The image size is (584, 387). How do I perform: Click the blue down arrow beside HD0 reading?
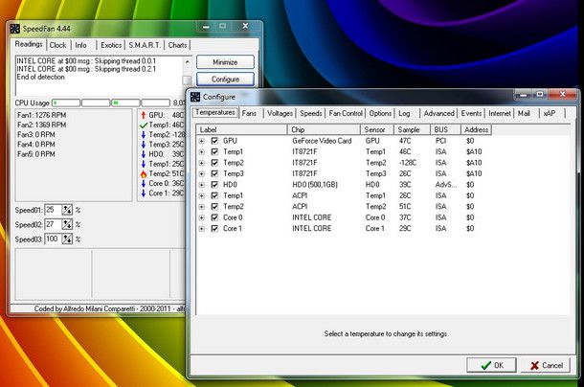[x=144, y=154]
